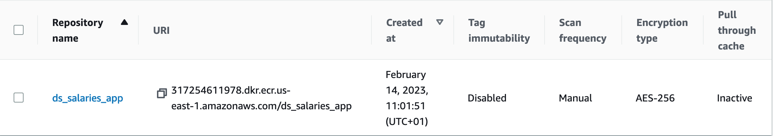The width and height of the screenshot is (773, 136).
Task: Copy the ds_salaries_app repository URI
Action: 162,94
